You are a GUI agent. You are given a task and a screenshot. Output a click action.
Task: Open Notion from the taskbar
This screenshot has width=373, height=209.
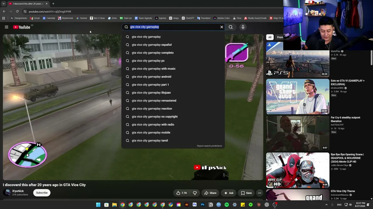(211, 205)
